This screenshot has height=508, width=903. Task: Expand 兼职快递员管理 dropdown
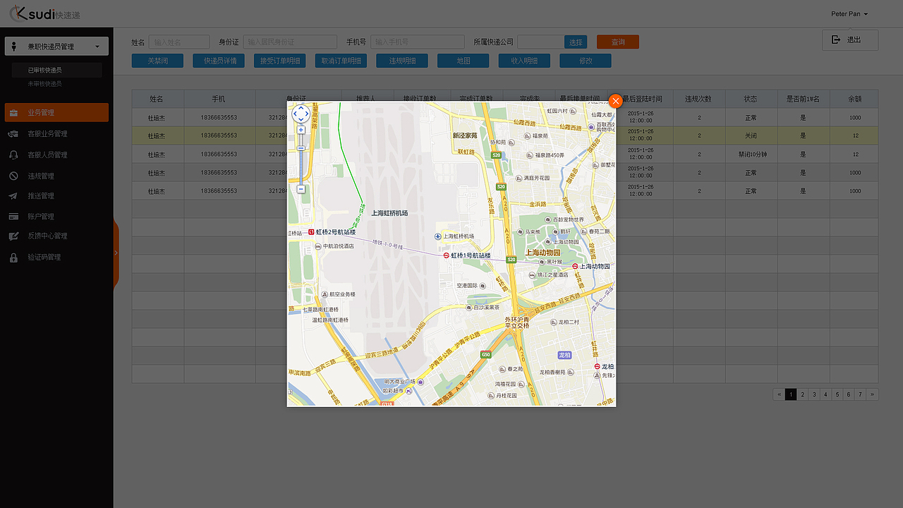click(56, 47)
